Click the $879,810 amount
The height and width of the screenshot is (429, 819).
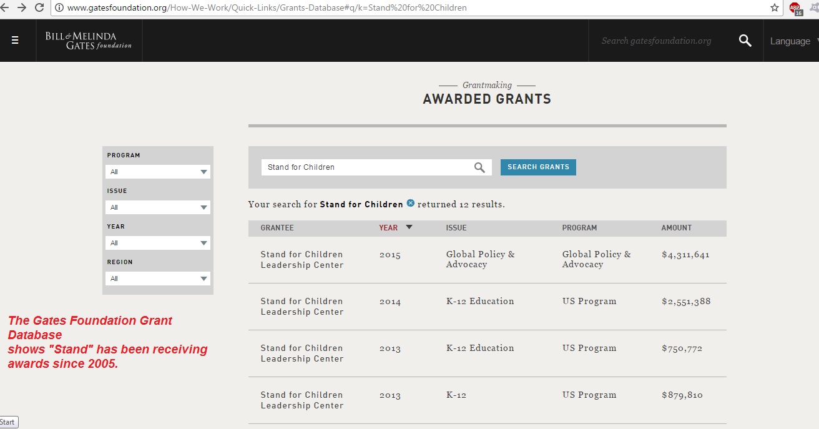tap(682, 395)
